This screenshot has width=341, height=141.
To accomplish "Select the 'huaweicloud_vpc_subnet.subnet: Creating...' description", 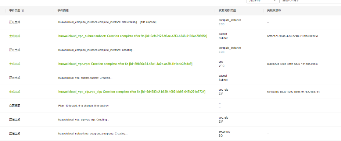I will pos(85,78).
